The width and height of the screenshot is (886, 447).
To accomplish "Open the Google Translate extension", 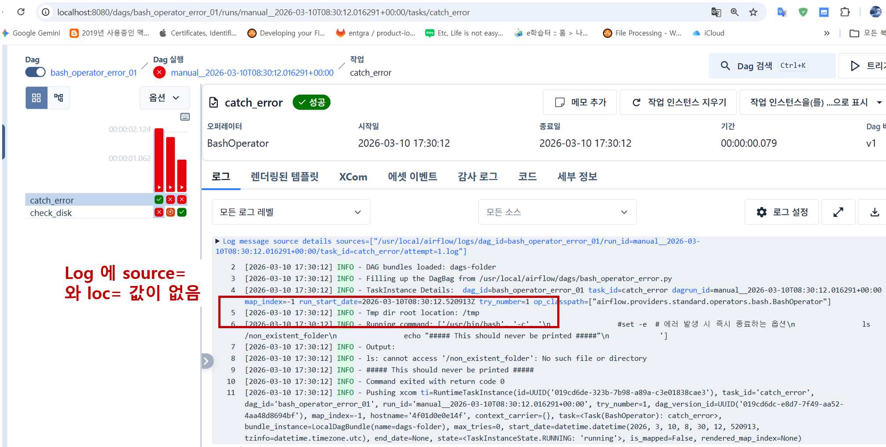I will click(x=782, y=12).
